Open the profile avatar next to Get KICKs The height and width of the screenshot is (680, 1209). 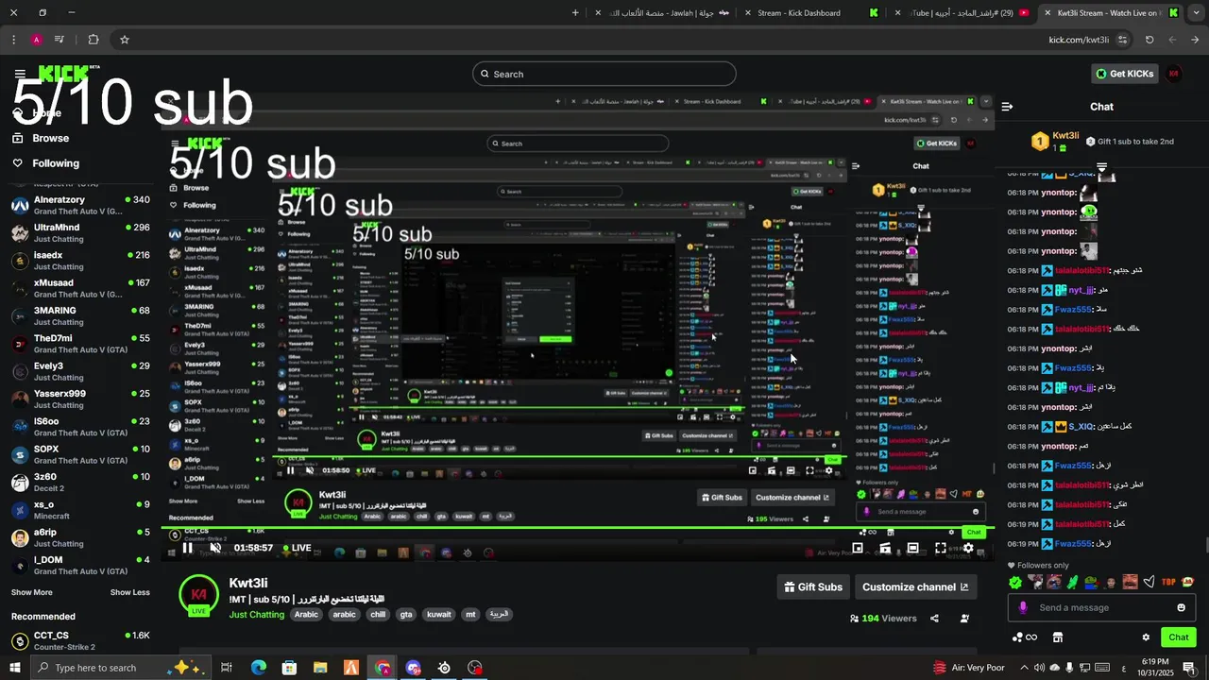(x=1174, y=74)
